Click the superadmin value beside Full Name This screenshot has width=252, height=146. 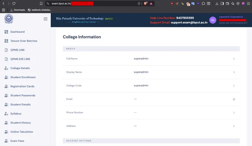141,59
